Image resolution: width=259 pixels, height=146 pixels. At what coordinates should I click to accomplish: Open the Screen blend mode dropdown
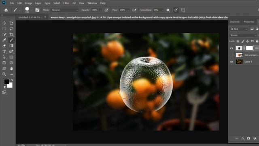[243, 35]
